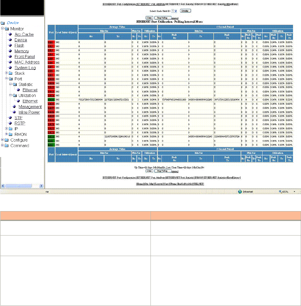The width and height of the screenshot is (301, 306).
Task: Open the Device link under Monitor
Action: tap(21, 40)
